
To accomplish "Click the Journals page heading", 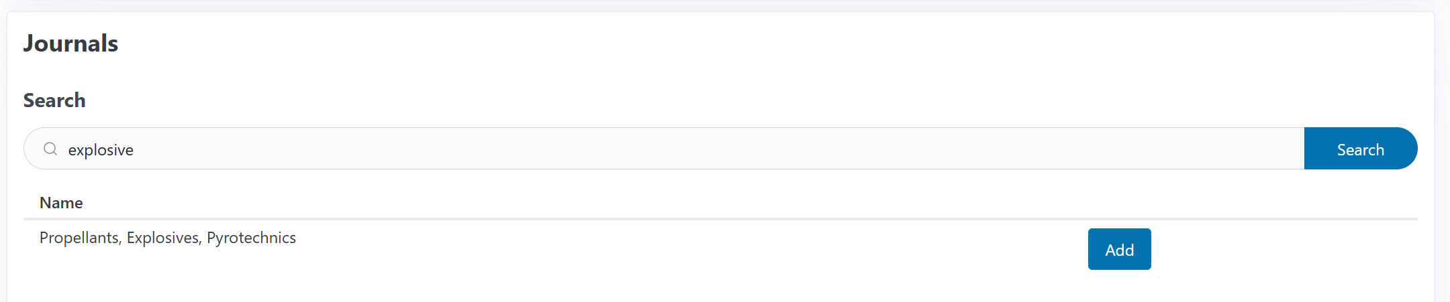I will coord(70,44).
